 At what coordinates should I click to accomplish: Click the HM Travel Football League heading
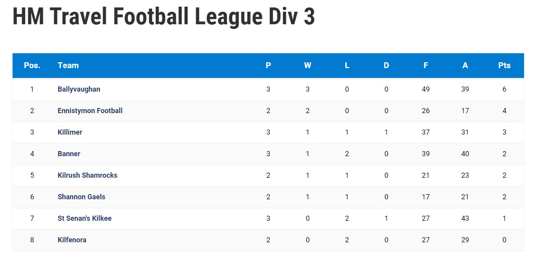click(164, 16)
